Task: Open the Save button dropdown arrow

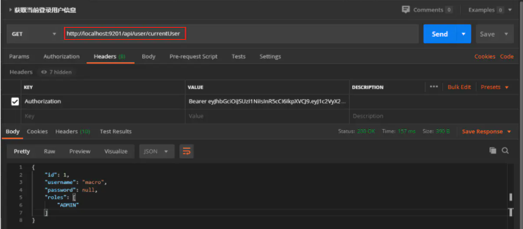Action: pos(507,34)
